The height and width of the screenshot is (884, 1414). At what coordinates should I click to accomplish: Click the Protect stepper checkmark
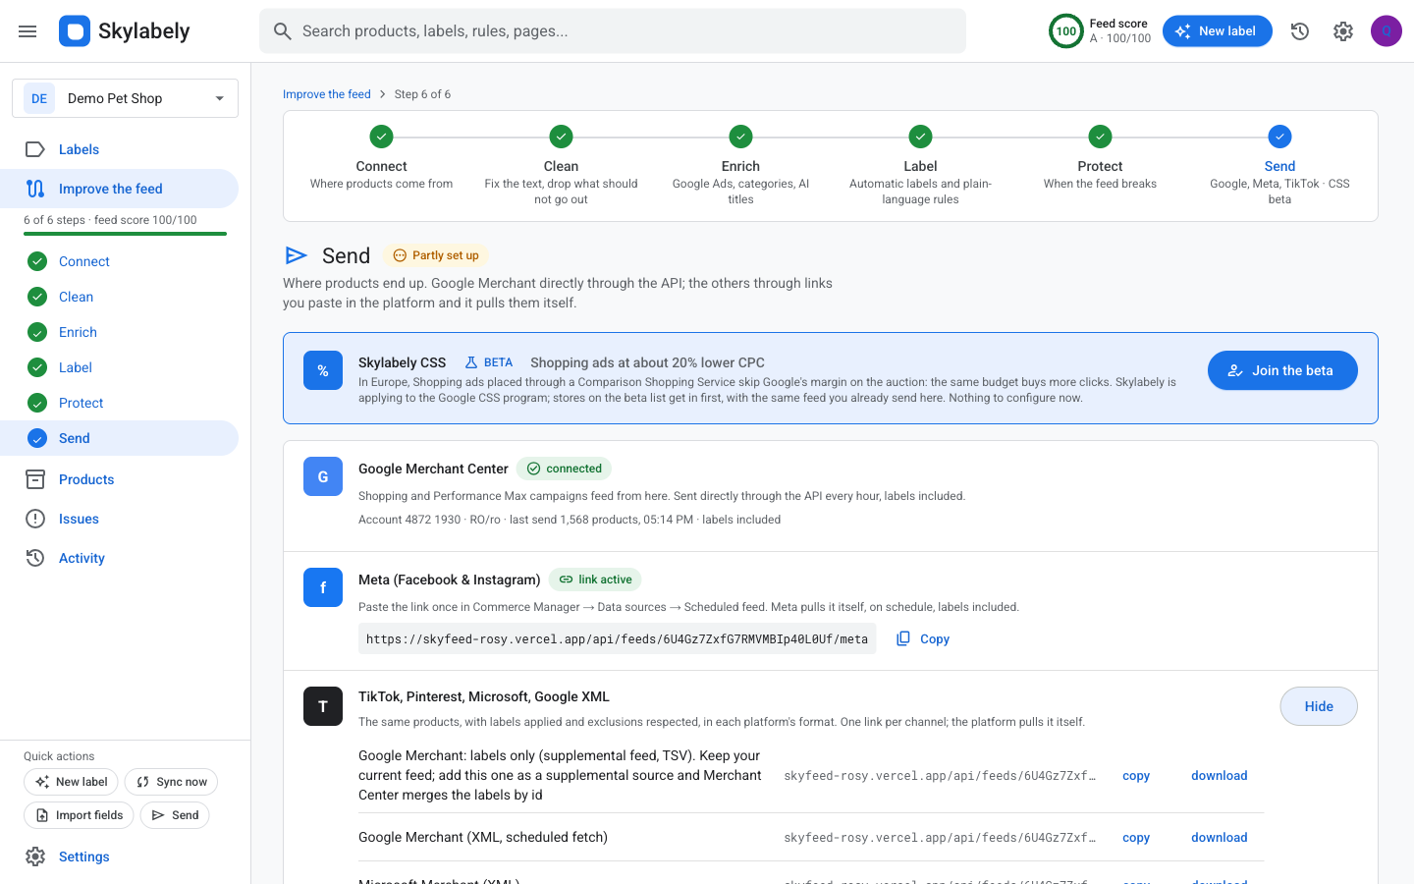point(1100,137)
